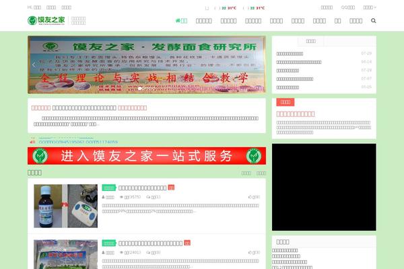Open the 发酵面食研究所 carousel banner image
The image size is (404, 269).
pos(147,65)
